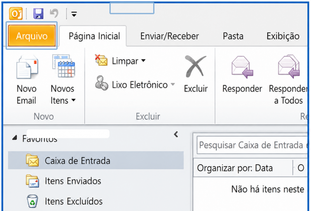Minimize the navigation pane with the chevron
The image size is (311, 211).
point(176,134)
